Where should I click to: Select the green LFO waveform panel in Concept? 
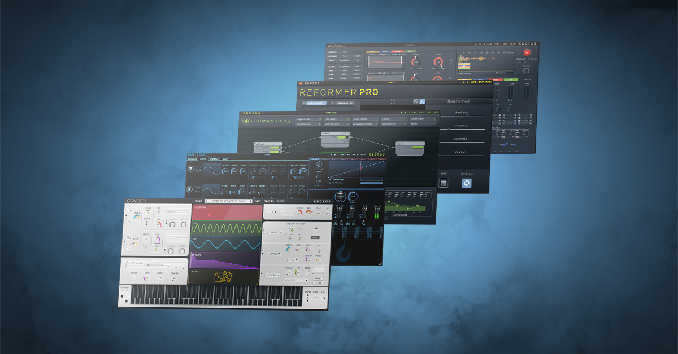[x=227, y=228]
